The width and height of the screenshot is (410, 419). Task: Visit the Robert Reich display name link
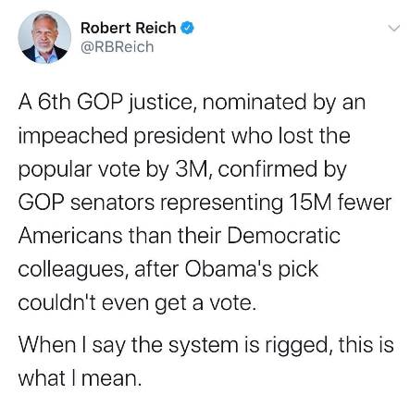[x=129, y=28]
